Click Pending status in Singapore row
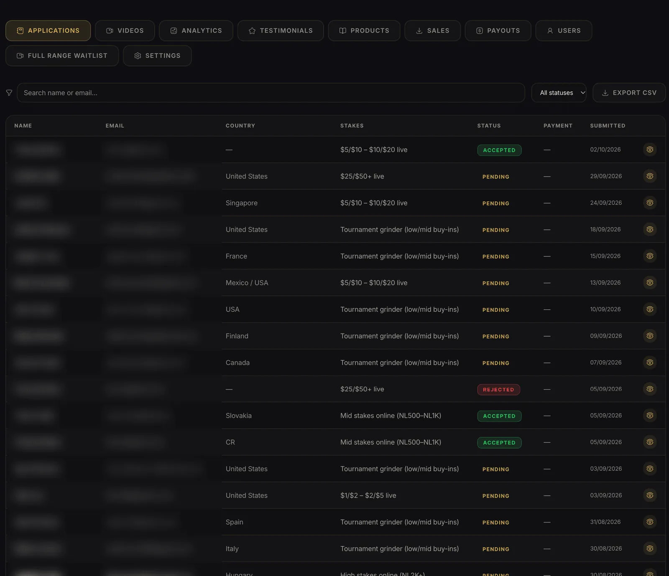The height and width of the screenshot is (576, 669). pyautogui.click(x=496, y=203)
